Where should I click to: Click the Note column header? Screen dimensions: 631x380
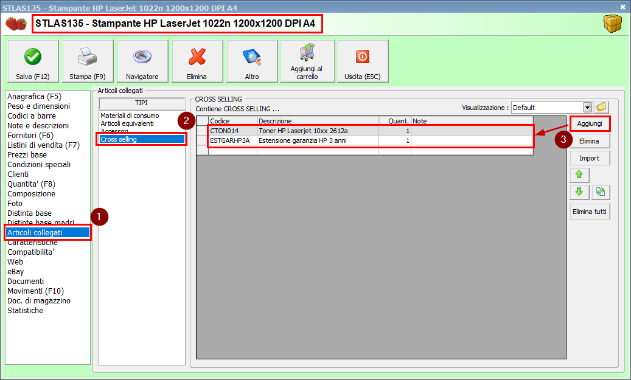tap(472, 121)
